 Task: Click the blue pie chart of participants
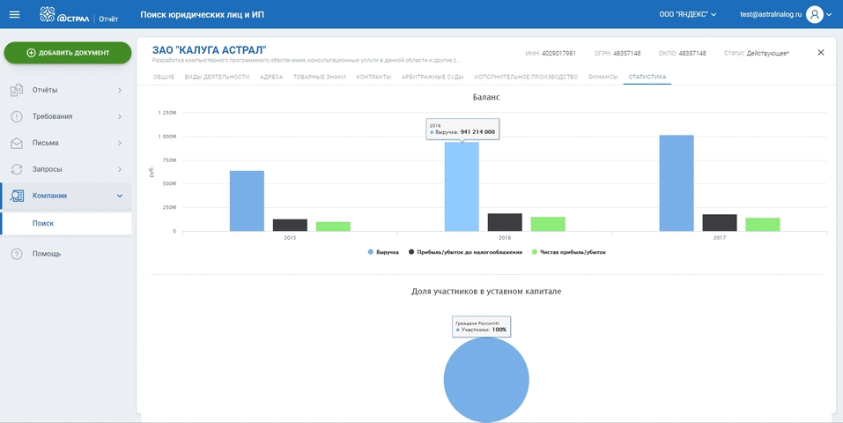coord(486,380)
